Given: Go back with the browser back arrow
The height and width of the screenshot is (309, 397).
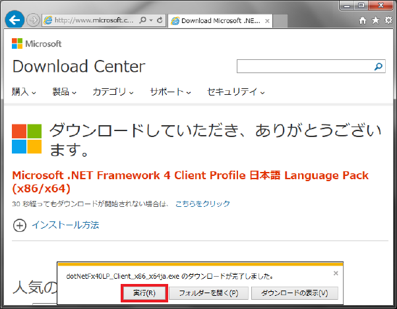Looking at the screenshot, I should 15,20.
